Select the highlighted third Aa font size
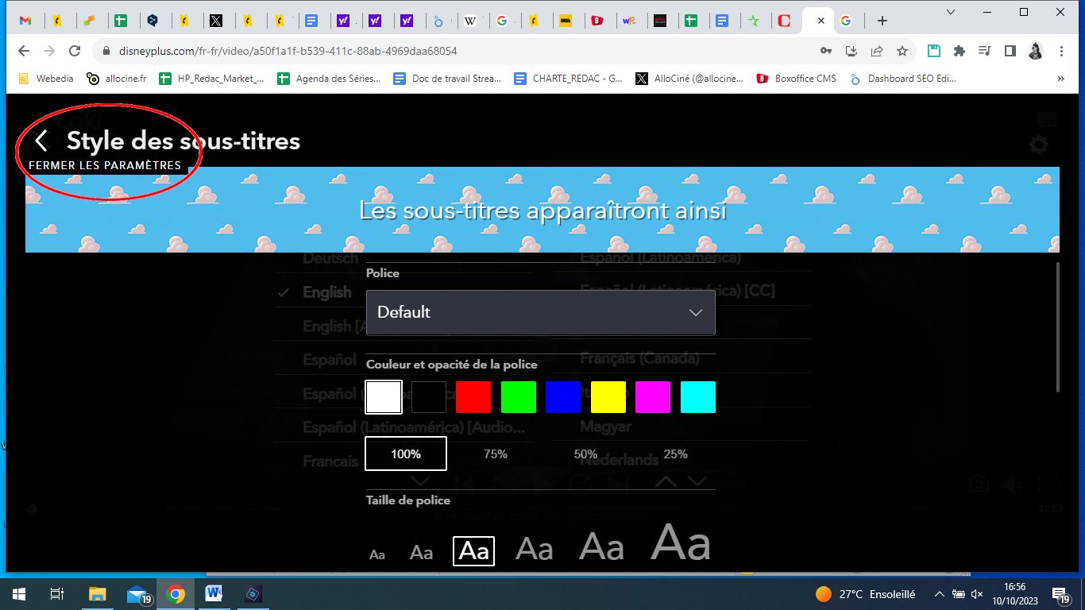The height and width of the screenshot is (610, 1085). [x=474, y=550]
